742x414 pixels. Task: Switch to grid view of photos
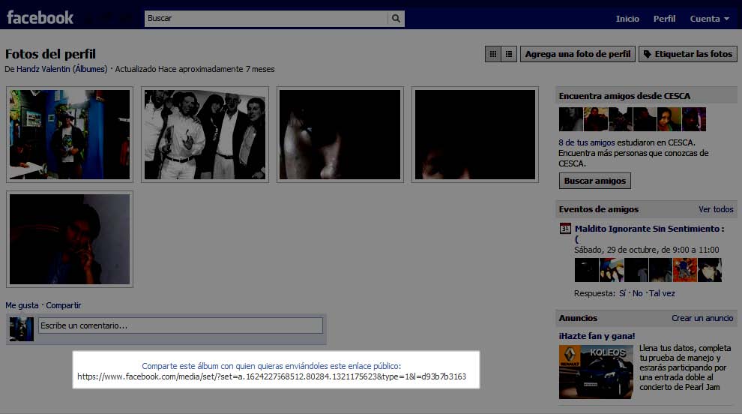(x=493, y=54)
